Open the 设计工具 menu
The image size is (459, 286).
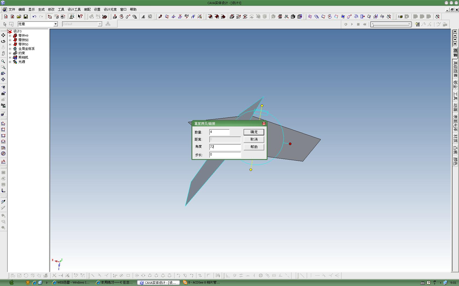point(74,9)
